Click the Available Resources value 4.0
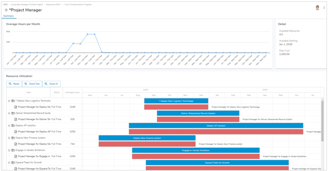This screenshot has height=171, width=328. [x=281, y=35]
